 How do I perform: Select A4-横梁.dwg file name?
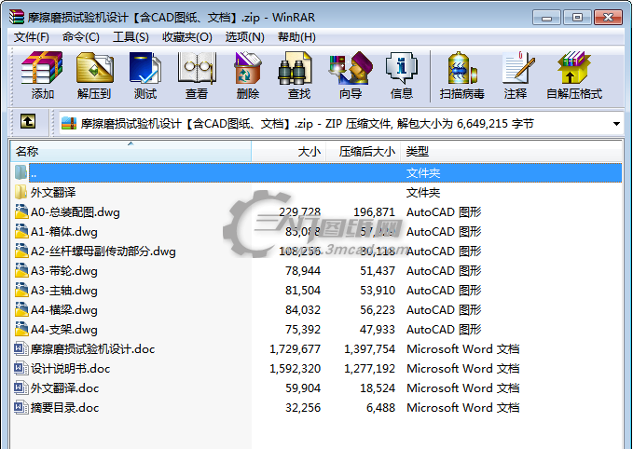click(64, 310)
